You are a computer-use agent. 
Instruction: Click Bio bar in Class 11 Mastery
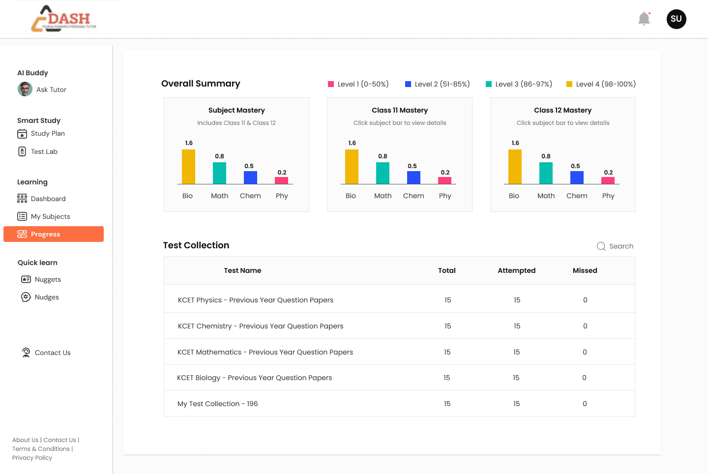[x=352, y=167]
